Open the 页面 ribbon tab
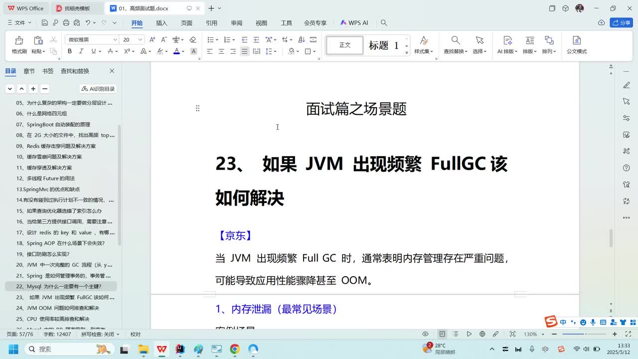 tap(186, 23)
